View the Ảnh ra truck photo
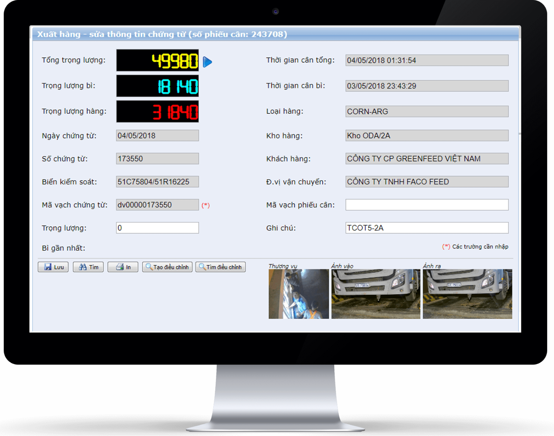554x436 pixels. 467,294
